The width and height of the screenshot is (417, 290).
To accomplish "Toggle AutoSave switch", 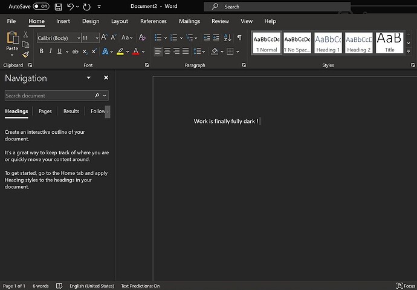I will (41, 7).
